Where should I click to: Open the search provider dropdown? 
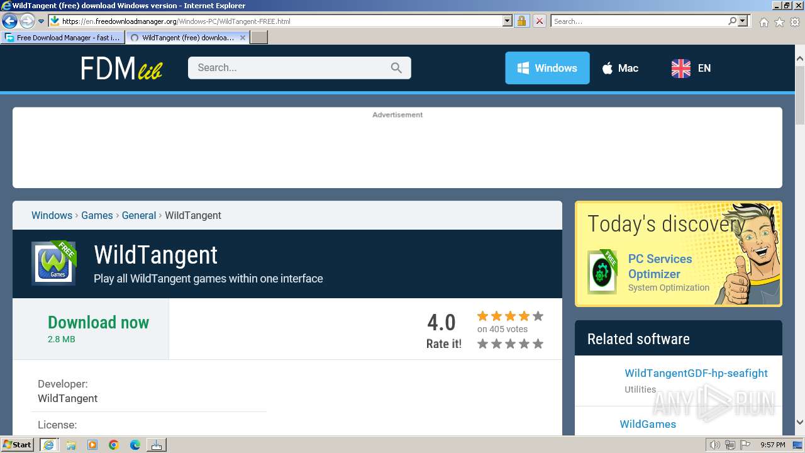[x=743, y=21]
